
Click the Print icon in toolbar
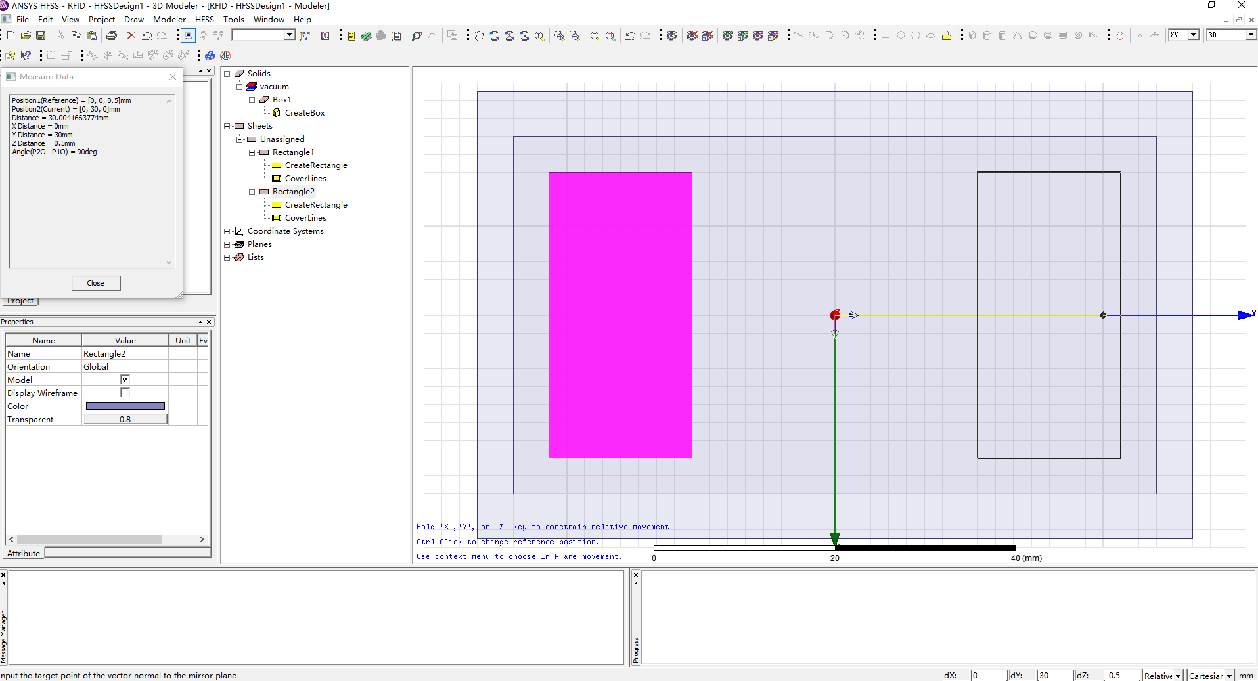(112, 35)
